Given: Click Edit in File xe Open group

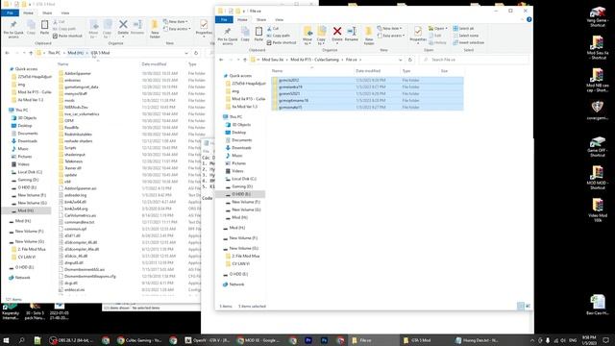Looking at the screenshot, I should click(x=434, y=36).
